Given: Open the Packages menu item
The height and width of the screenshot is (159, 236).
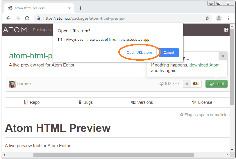Looking at the screenshot, I should click(x=42, y=30).
